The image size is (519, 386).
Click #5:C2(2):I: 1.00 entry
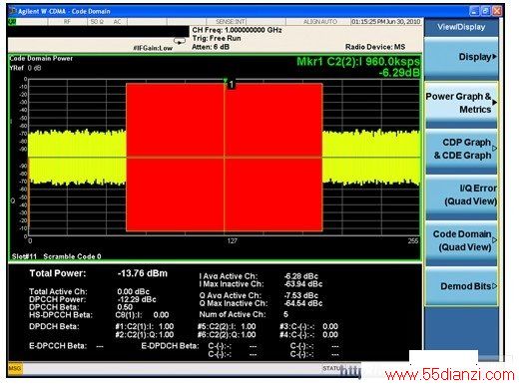pyautogui.click(x=227, y=326)
